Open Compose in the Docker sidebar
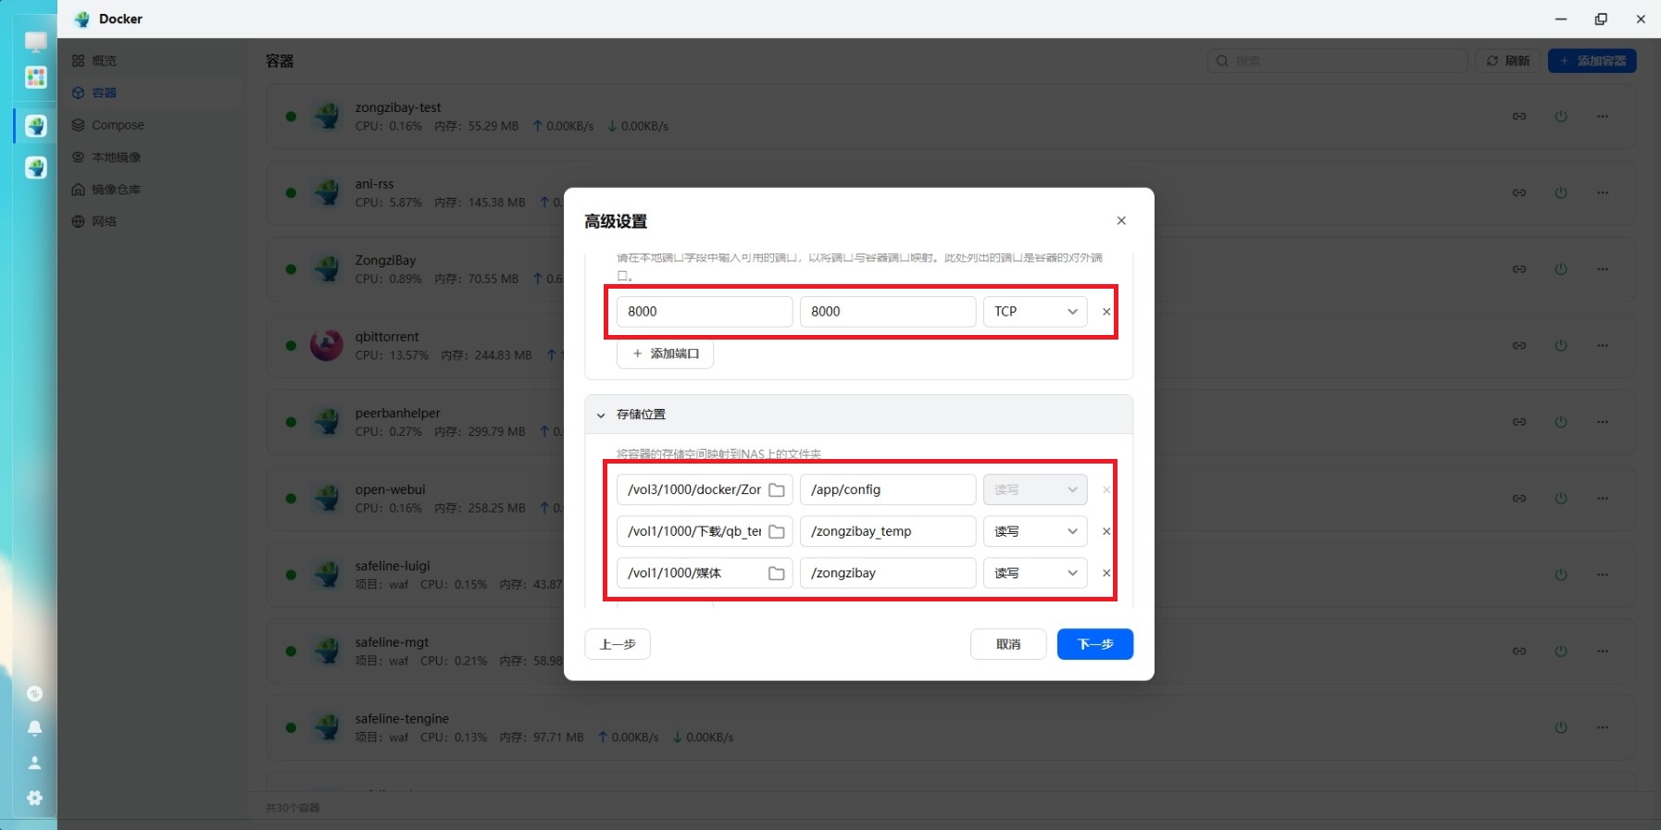Viewport: 1661px width, 830px height. (x=154, y=125)
